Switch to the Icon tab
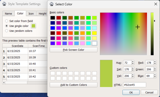Screen dimensions: 160x97 31,14
